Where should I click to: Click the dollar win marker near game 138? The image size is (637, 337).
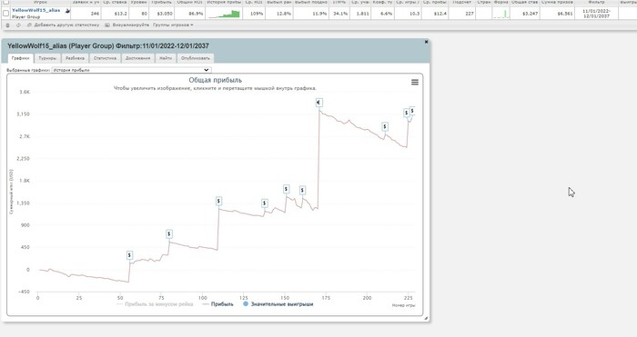pyautogui.click(x=265, y=203)
